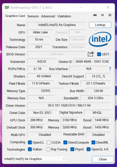Click the Memory Size N/A value
The width and height of the screenshot is (117, 167).
tap(41, 98)
